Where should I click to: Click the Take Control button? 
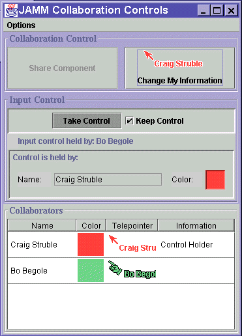[87, 120]
